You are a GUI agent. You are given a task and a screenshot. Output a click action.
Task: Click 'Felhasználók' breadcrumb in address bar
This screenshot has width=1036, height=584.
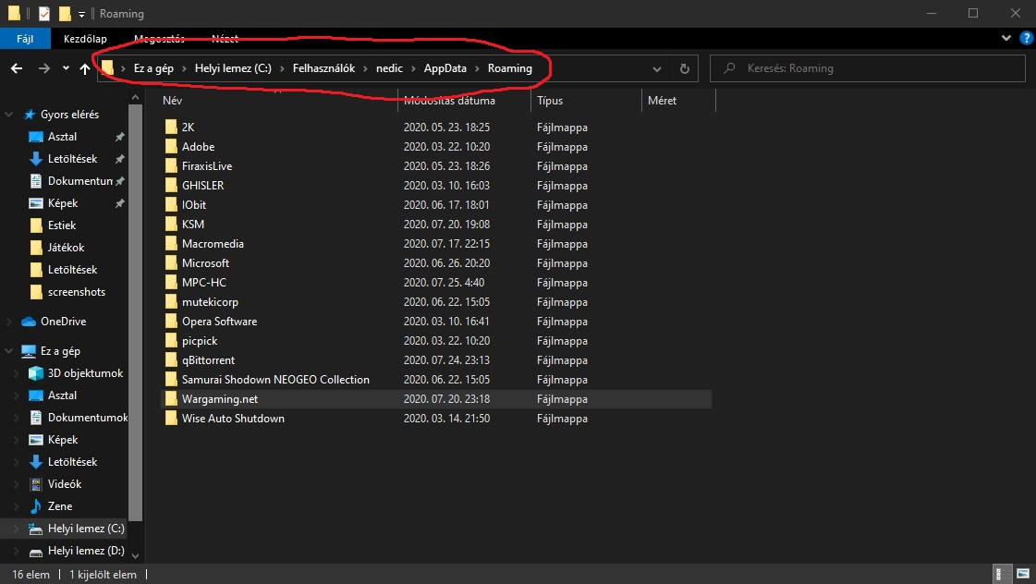pos(323,68)
